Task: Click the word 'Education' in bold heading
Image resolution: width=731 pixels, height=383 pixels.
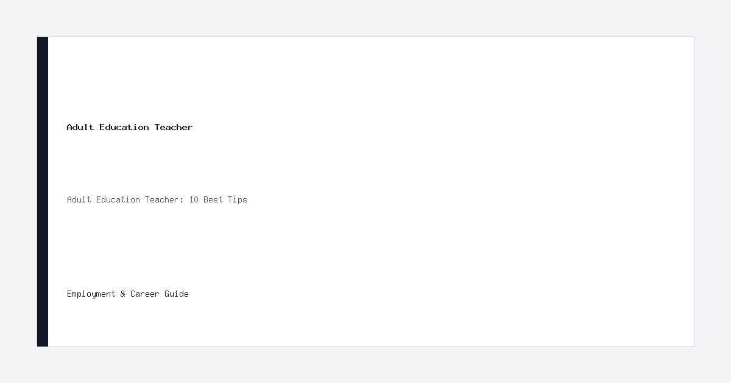Action: coord(124,127)
